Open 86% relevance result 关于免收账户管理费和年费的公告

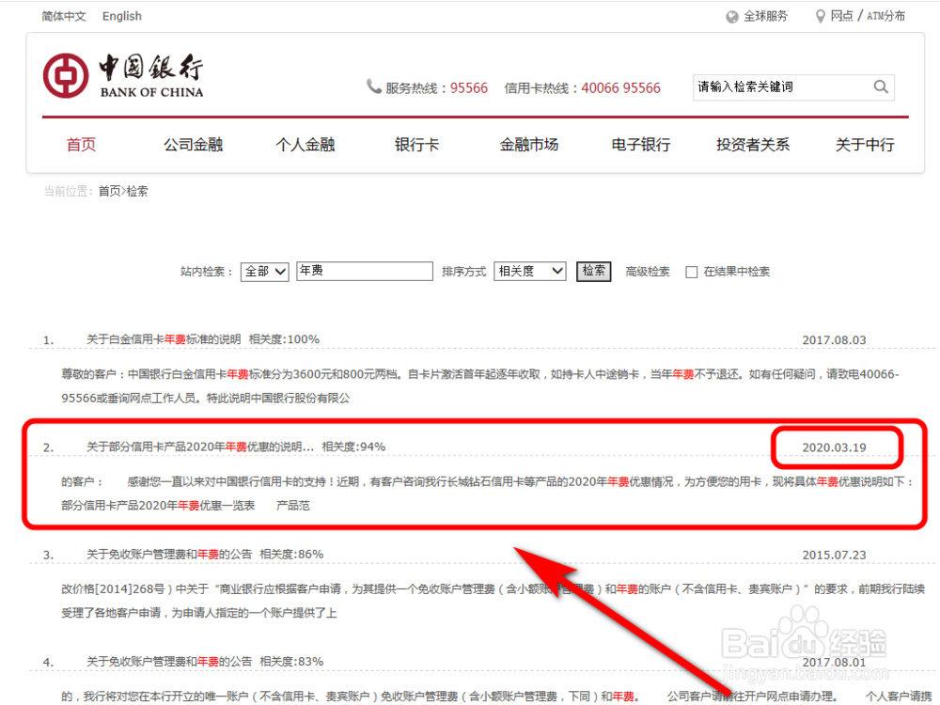coord(169,554)
